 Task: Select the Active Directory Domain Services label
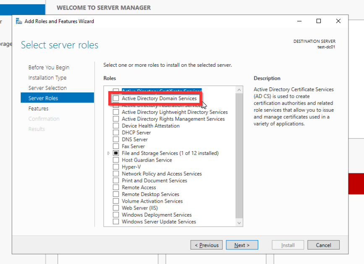click(x=159, y=98)
